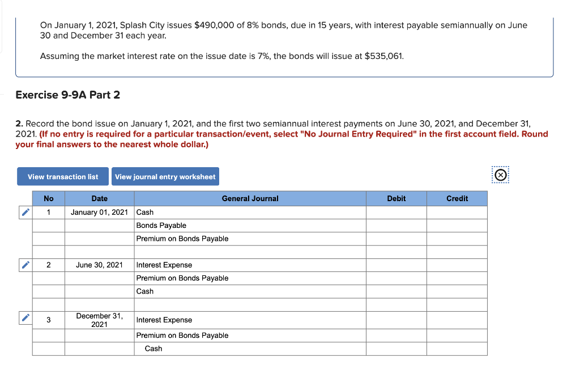
Task: Click the Debit cell for Cash in entry 1
Action: point(396,212)
